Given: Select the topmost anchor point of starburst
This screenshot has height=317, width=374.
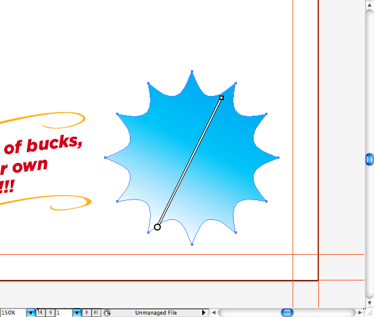Looking at the screenshot, I should pos(192,71).
